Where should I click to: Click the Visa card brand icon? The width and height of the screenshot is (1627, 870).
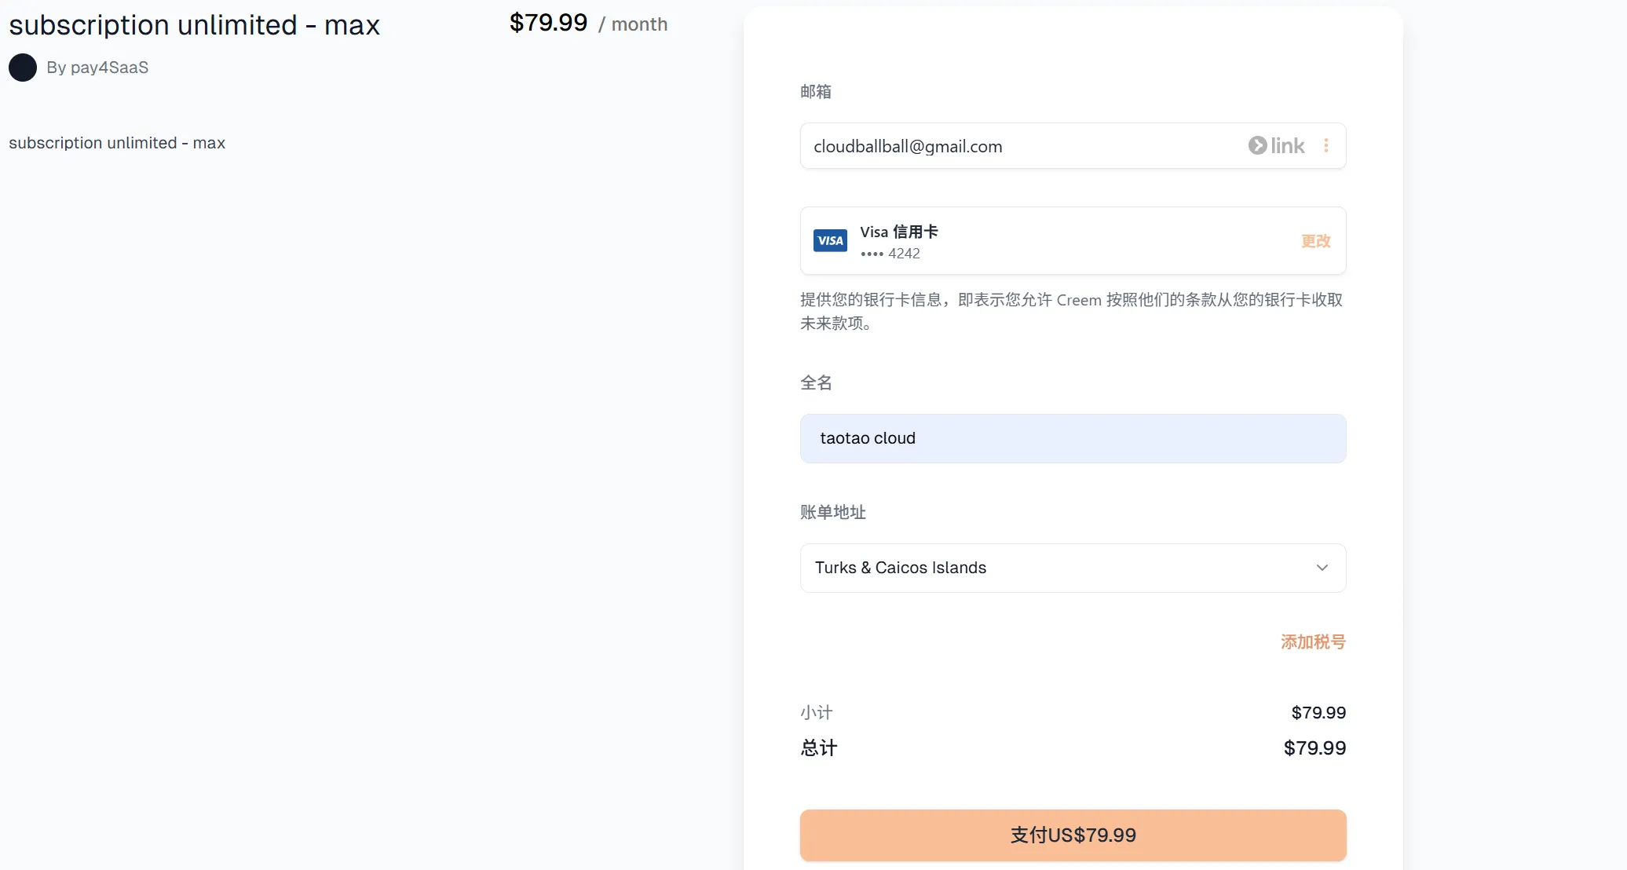(829, 240)
